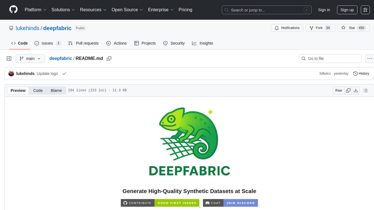Expand the Open Source menu
Viewport: 374px width, 210px height.
point(127,10)
